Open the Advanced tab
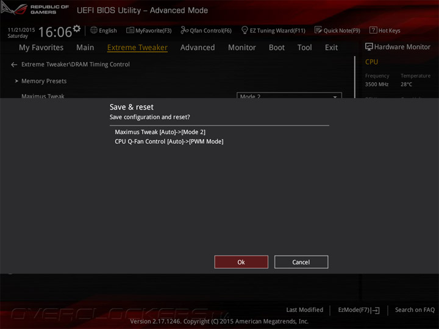The image size is (439, 329). (198, 48)
